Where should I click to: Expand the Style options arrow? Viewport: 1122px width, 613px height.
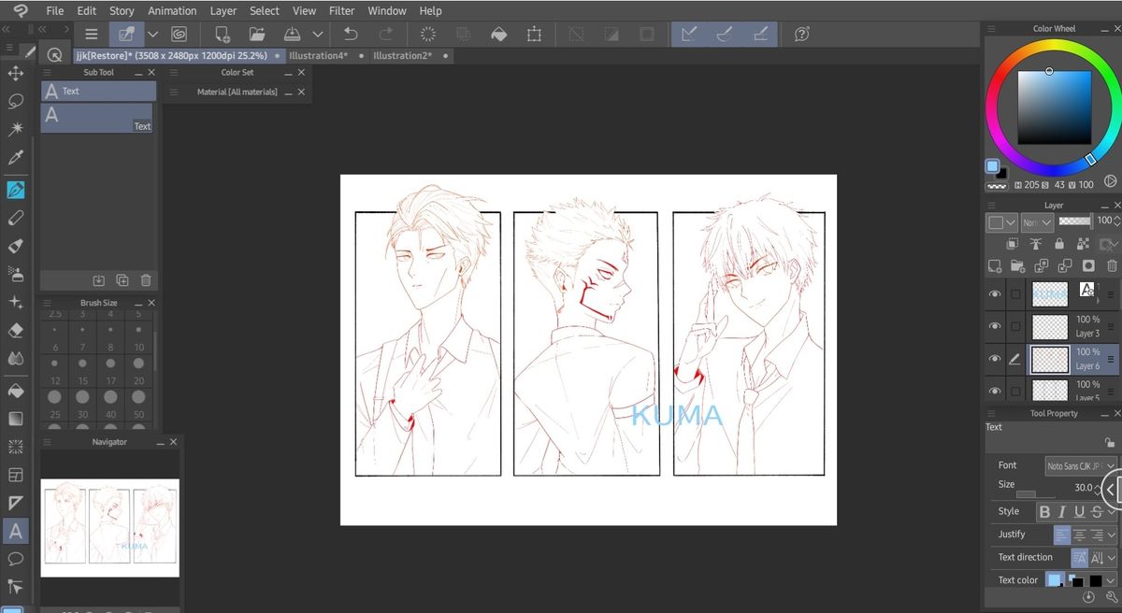tap(1112, 511)
